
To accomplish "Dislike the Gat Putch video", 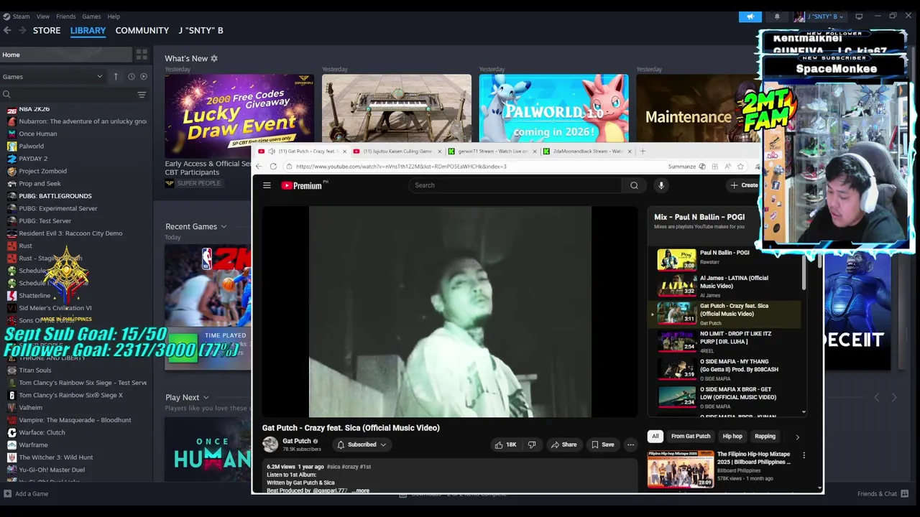I will (532, 444).
